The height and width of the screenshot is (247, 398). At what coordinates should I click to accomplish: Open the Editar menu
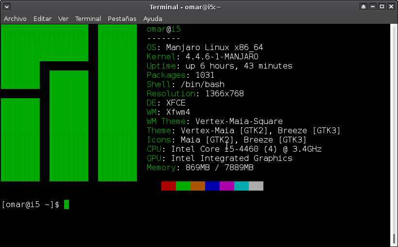42,19
